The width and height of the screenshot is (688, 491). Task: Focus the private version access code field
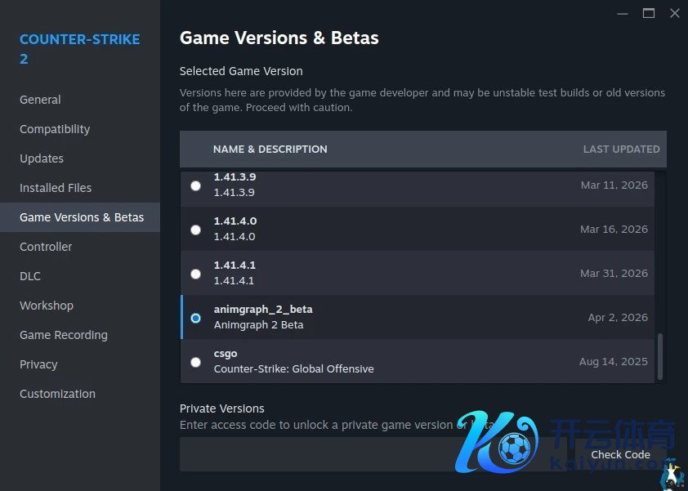click(373, 454)
